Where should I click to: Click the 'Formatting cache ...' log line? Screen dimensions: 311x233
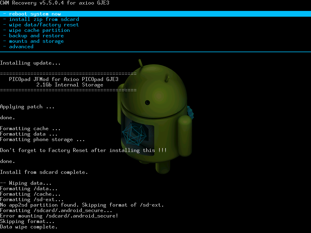30,129
